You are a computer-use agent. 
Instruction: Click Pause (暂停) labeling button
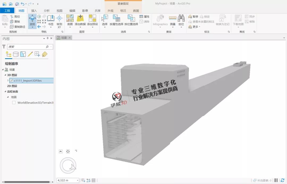[x=193, y=17]
